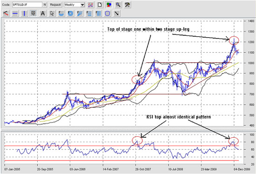Click the 'Top of stage one within two stage up-leg' annotation

[x=148, y=29]
